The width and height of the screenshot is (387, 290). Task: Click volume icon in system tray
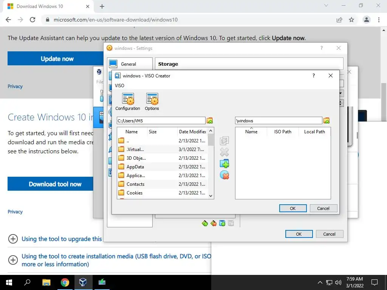click(338, 282)
